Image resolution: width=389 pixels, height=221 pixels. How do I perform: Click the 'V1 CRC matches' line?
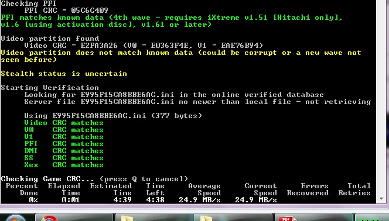[x=64, y=137]
